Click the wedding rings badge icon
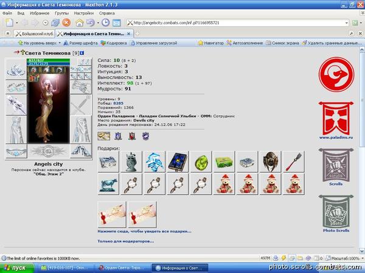 pyautogui.click(x=104, y=136)
